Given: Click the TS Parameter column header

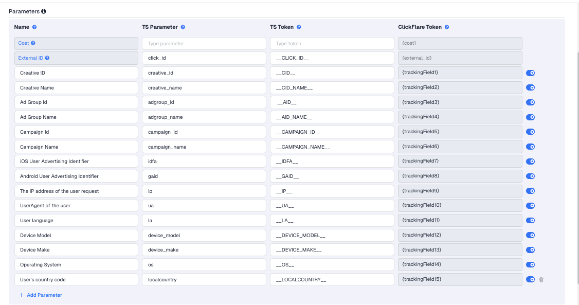Looking at the screenshot, I should tap(160, 27).
